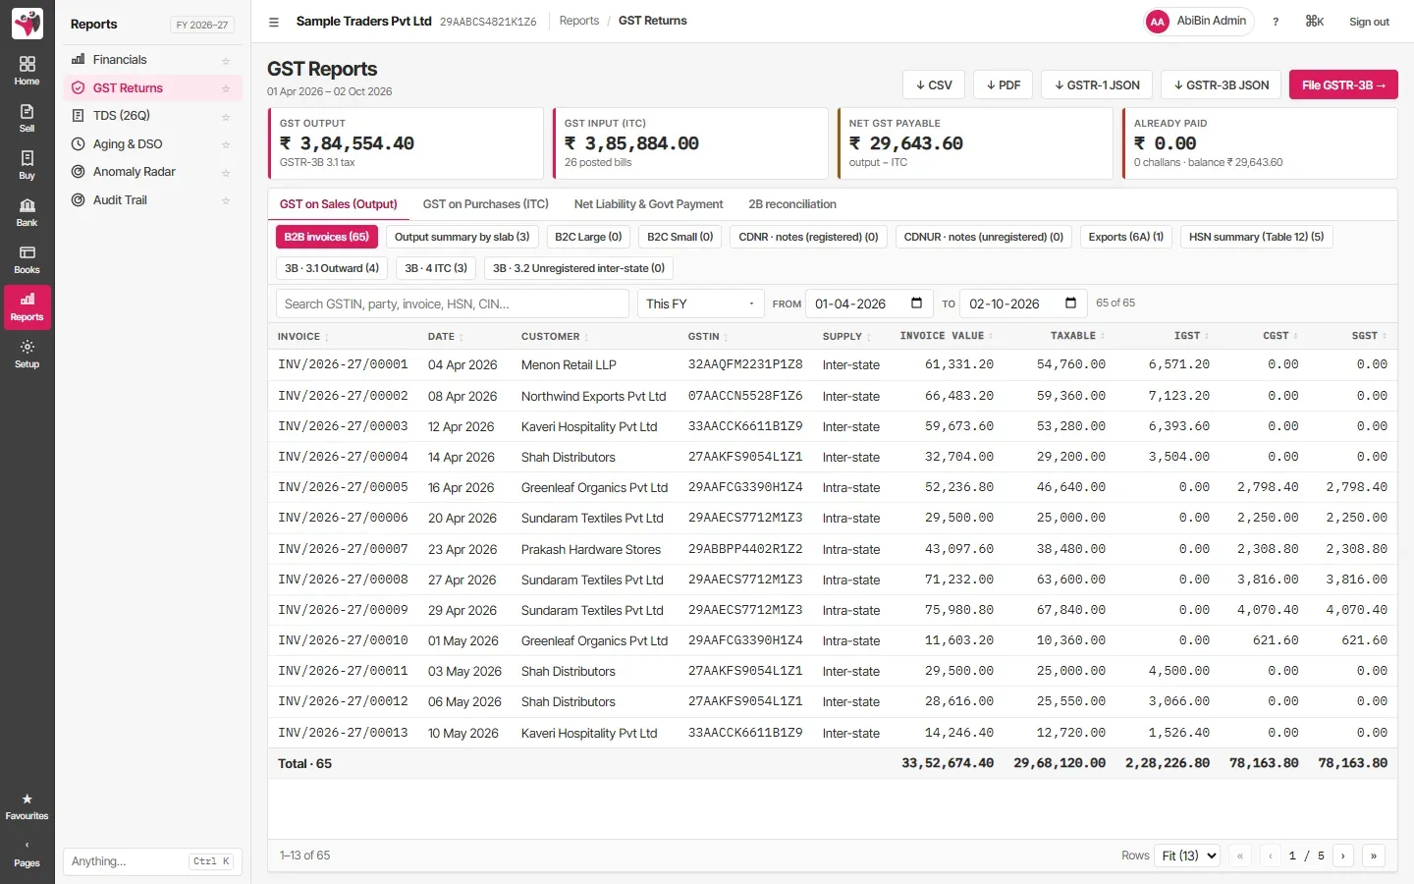Download GSTR-1 JSON
The image size is (1414, 884).
pyautogui.click(x=1097, y=84)
